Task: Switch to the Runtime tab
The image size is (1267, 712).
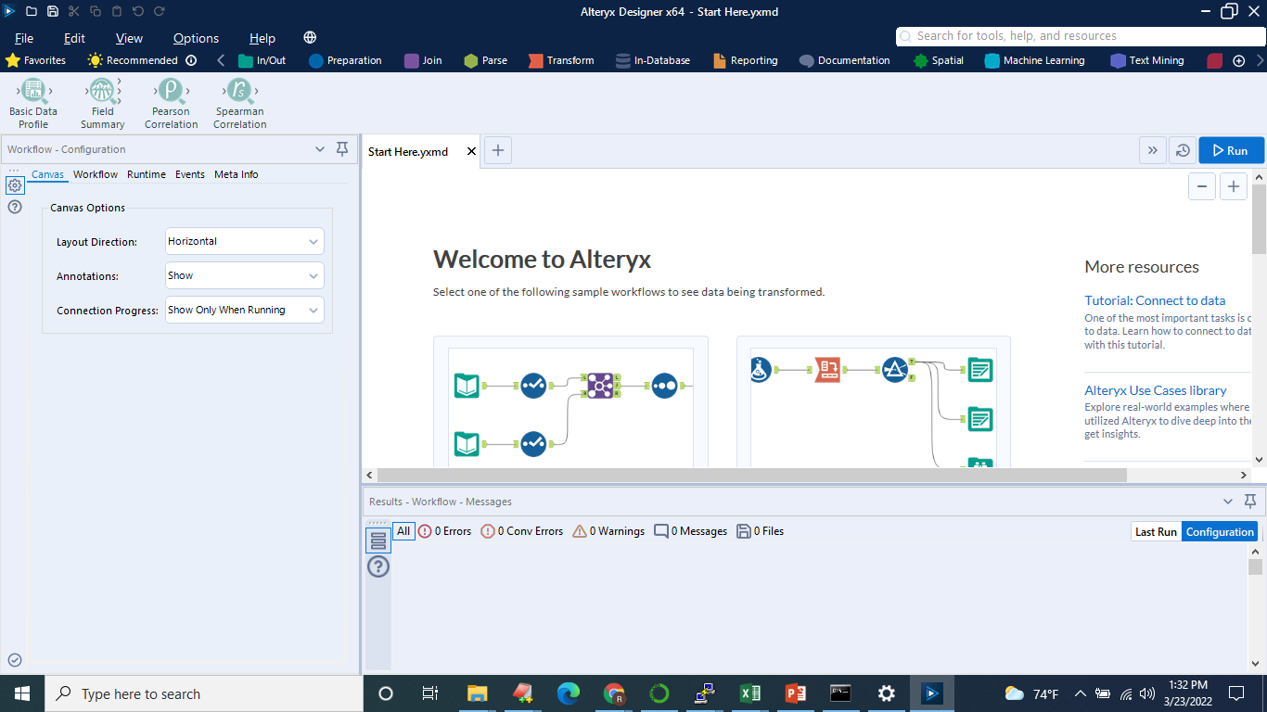Action: (x=146, y=174)
